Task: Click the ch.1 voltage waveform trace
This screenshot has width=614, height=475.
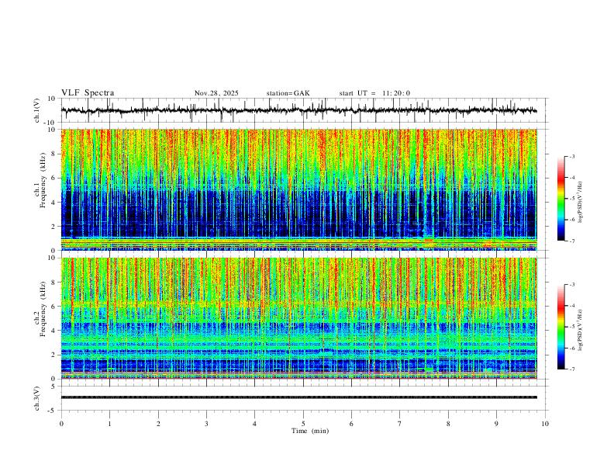Action: [299, 110]
